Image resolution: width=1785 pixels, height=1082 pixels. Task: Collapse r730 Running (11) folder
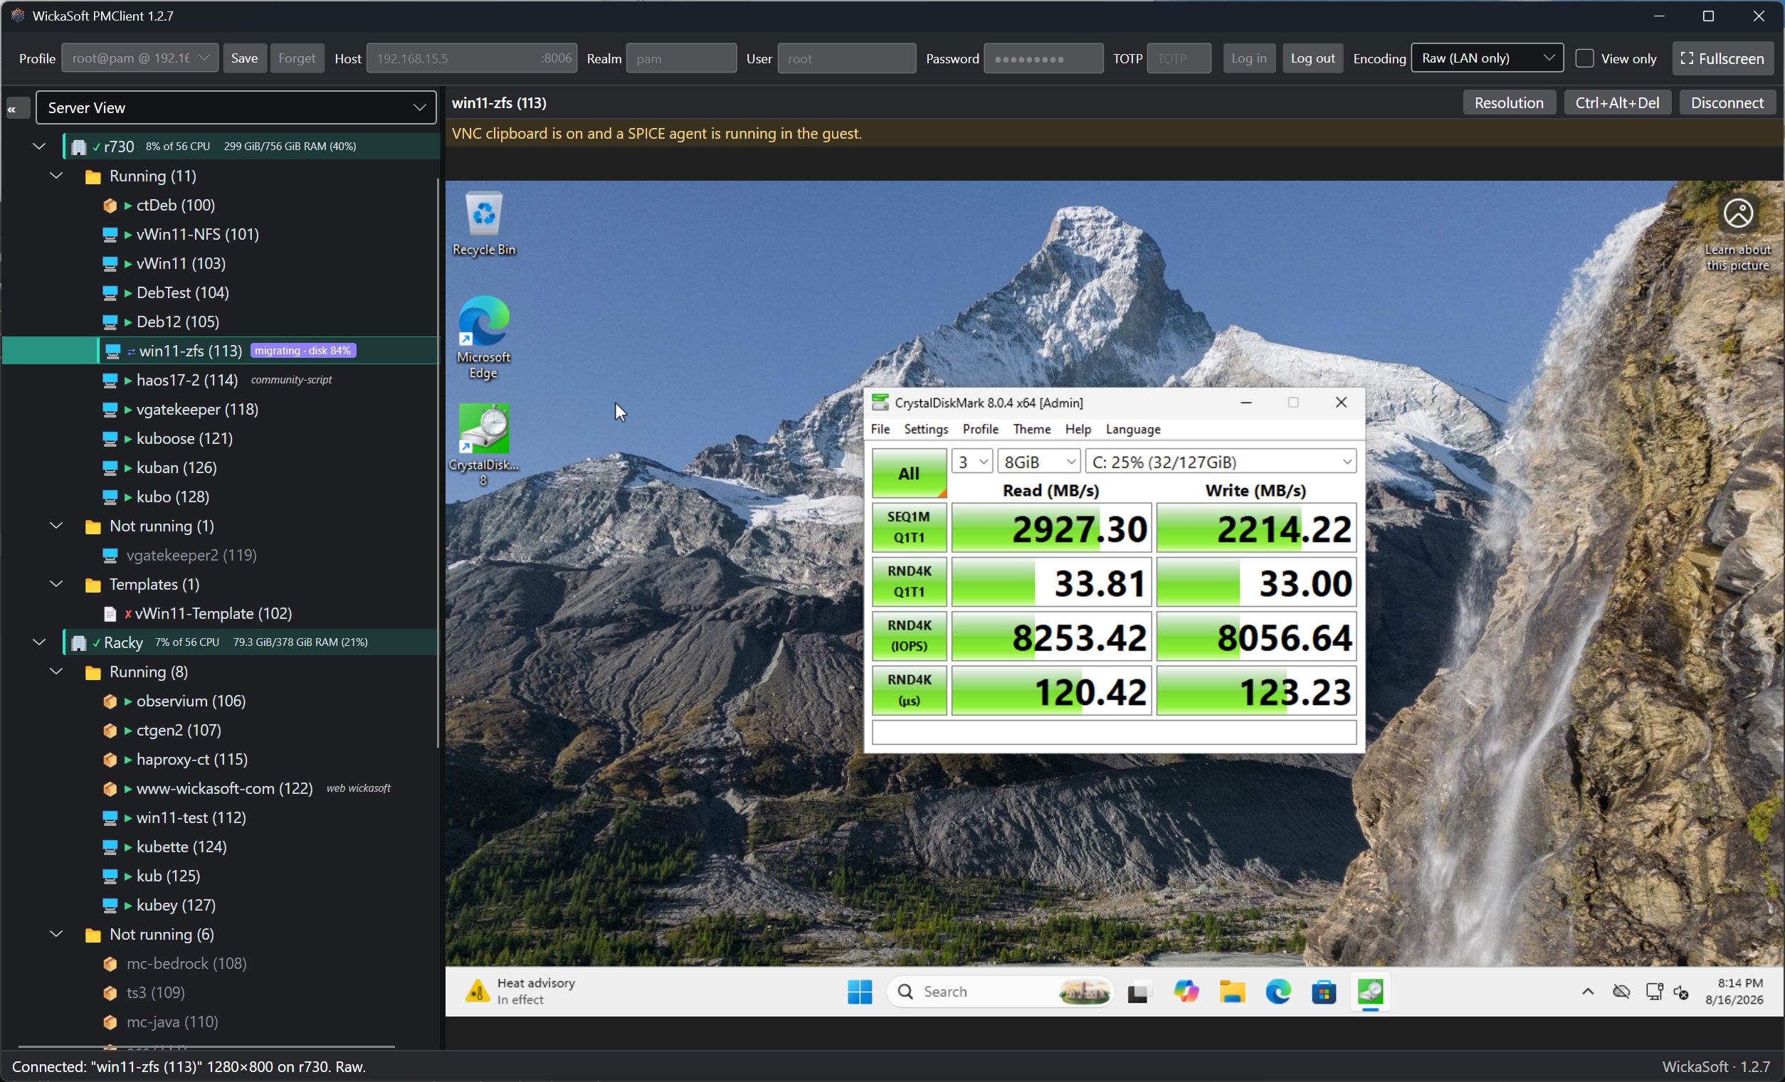coord(56,176)
